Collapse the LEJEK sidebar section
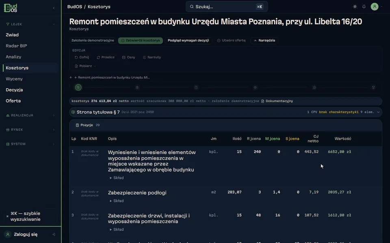This screenshot has height=243, width=390. pyautogui.click(x=30, y=24)
